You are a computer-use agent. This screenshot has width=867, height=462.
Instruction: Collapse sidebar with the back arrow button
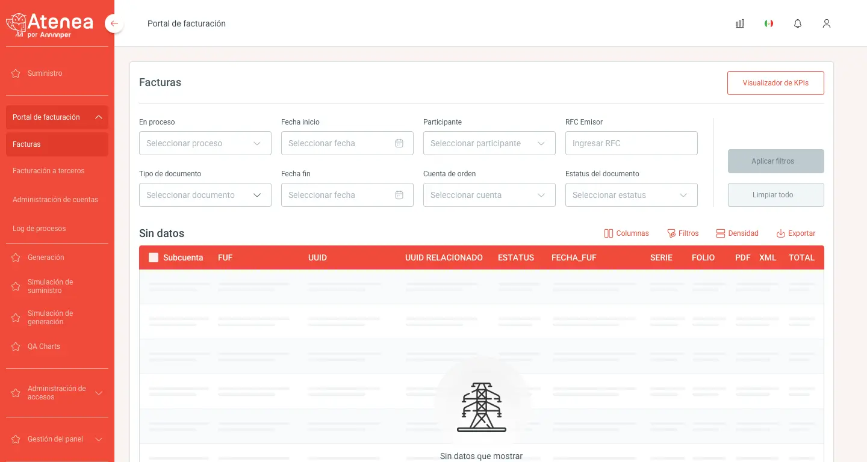(114, 23)
